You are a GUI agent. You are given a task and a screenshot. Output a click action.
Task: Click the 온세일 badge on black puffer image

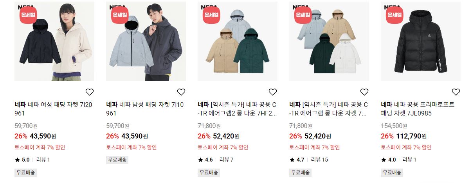tap(394, 15)
